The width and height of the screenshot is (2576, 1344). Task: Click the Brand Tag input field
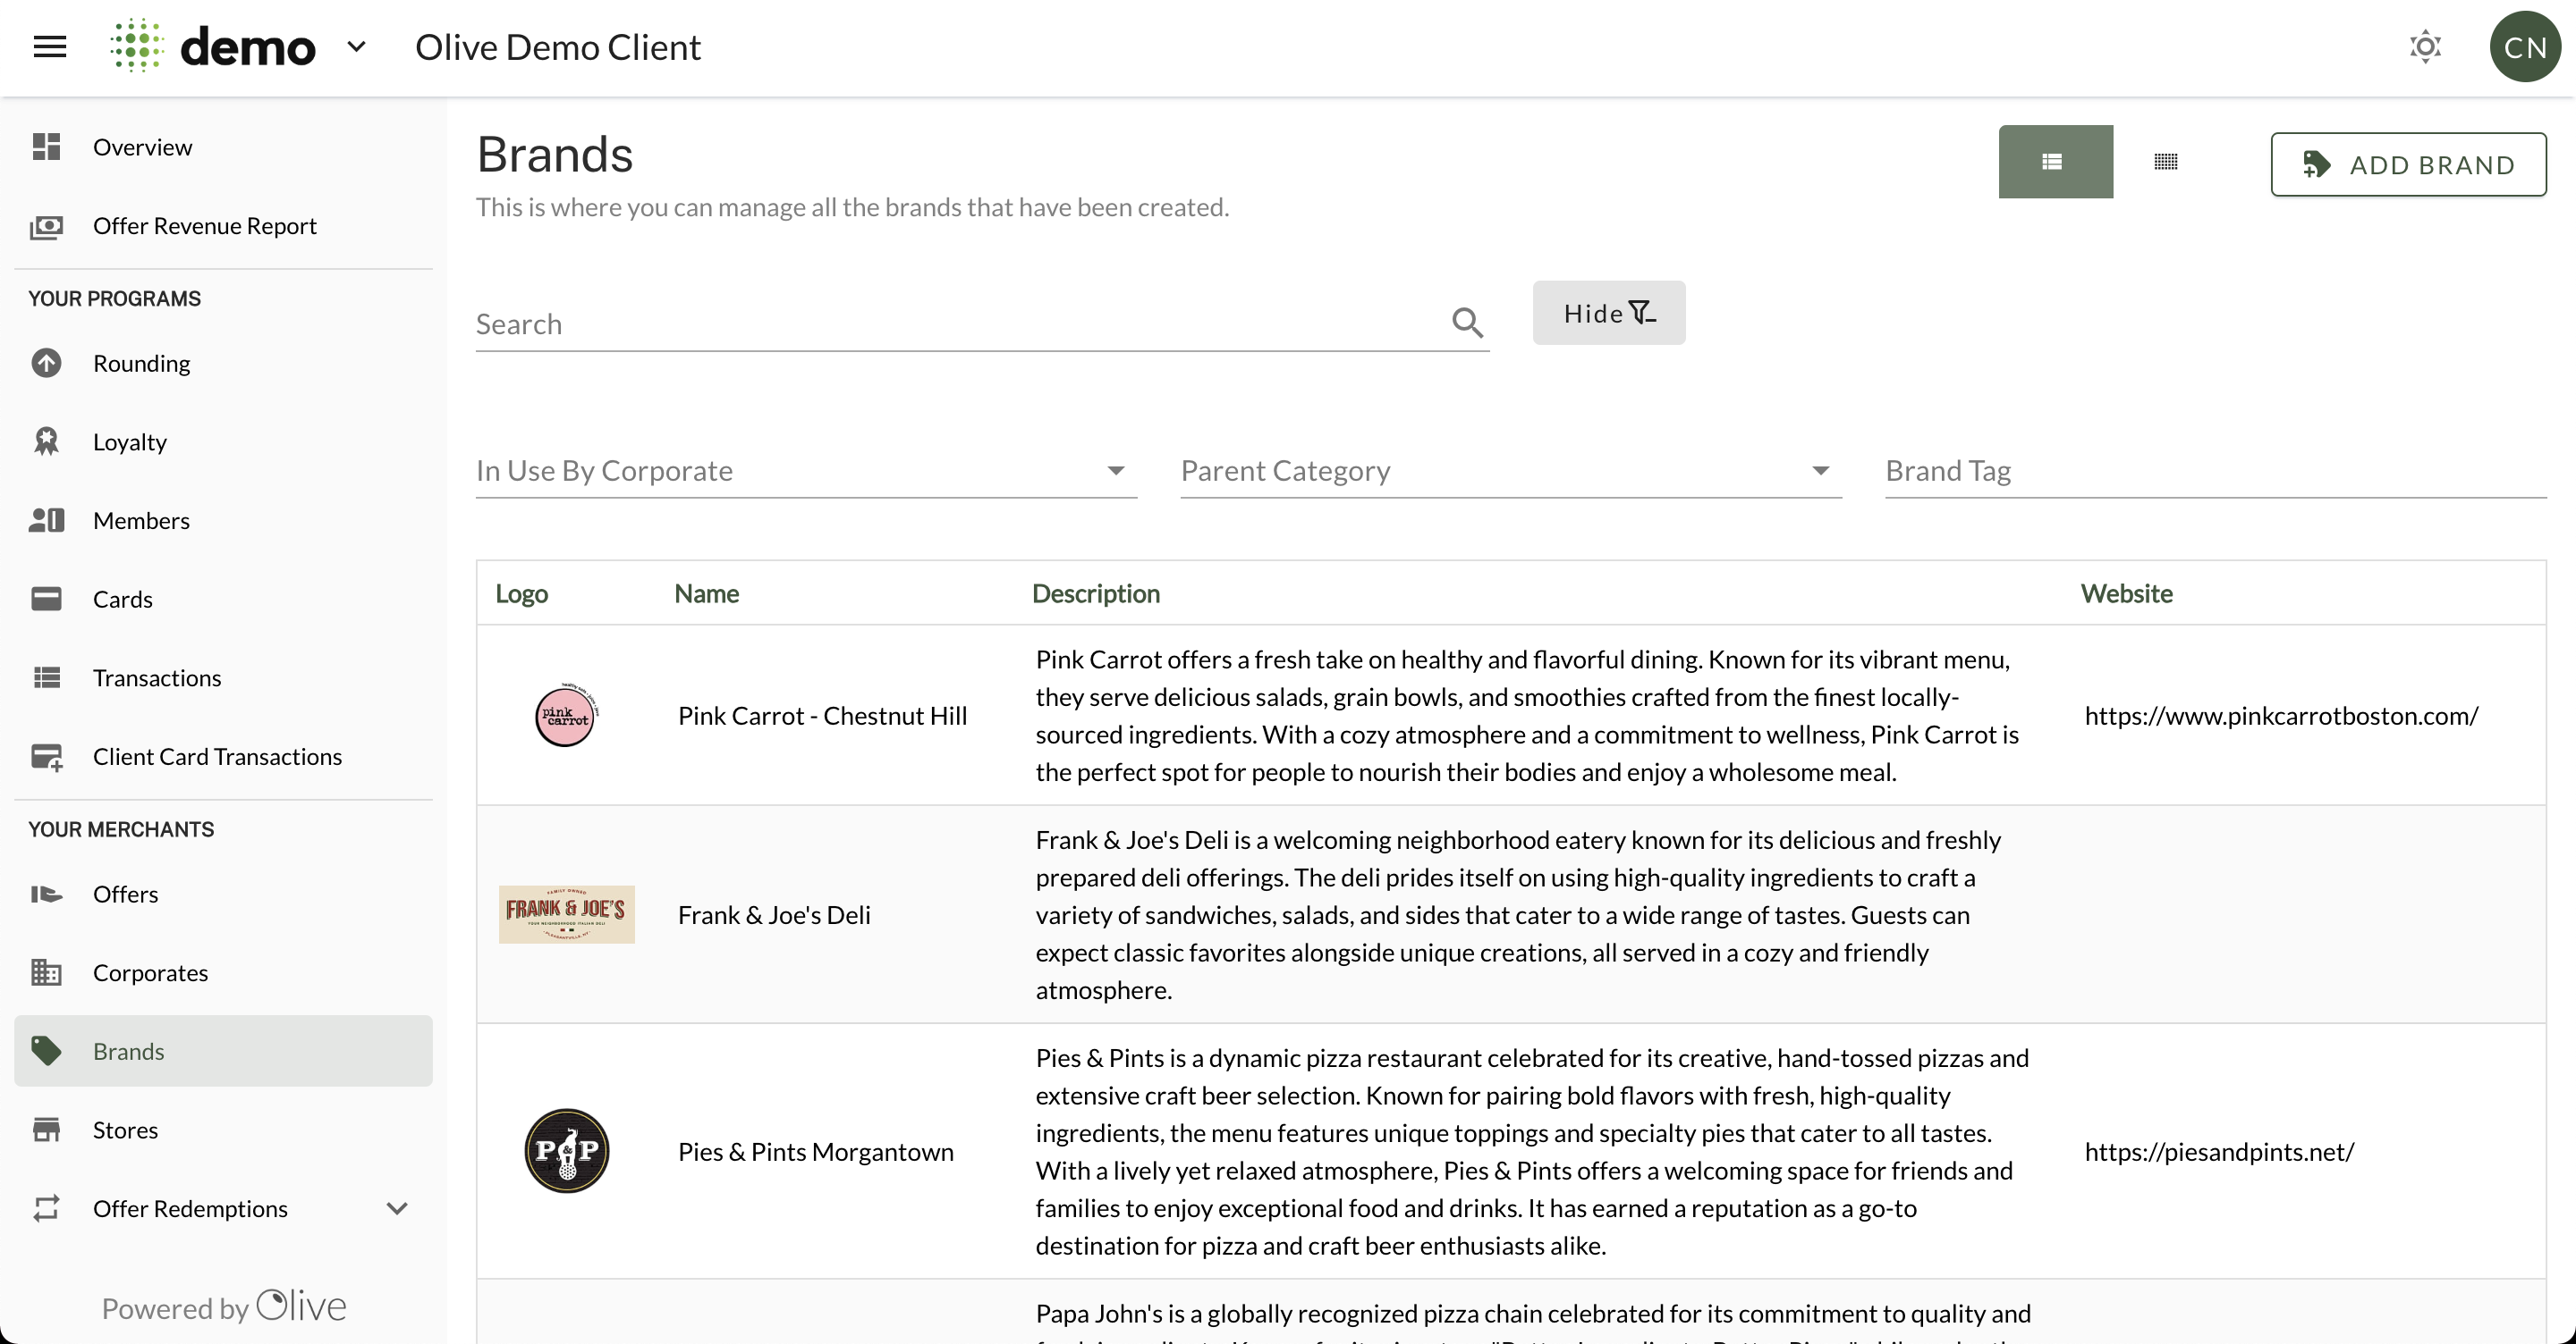[2215, 471]
